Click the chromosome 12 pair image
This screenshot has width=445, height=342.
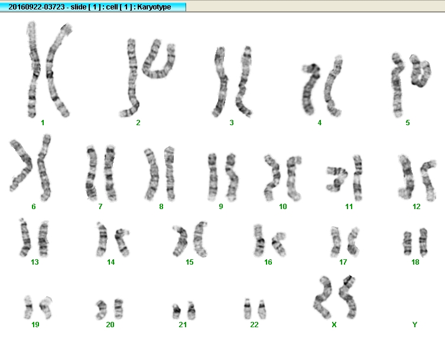(417, 177)
